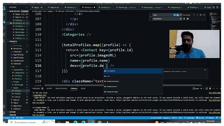Open the launch profile dropdown beside new terminal
Image resolution: width=224 pixels, height=126 pixels.
tap(203, 89)
